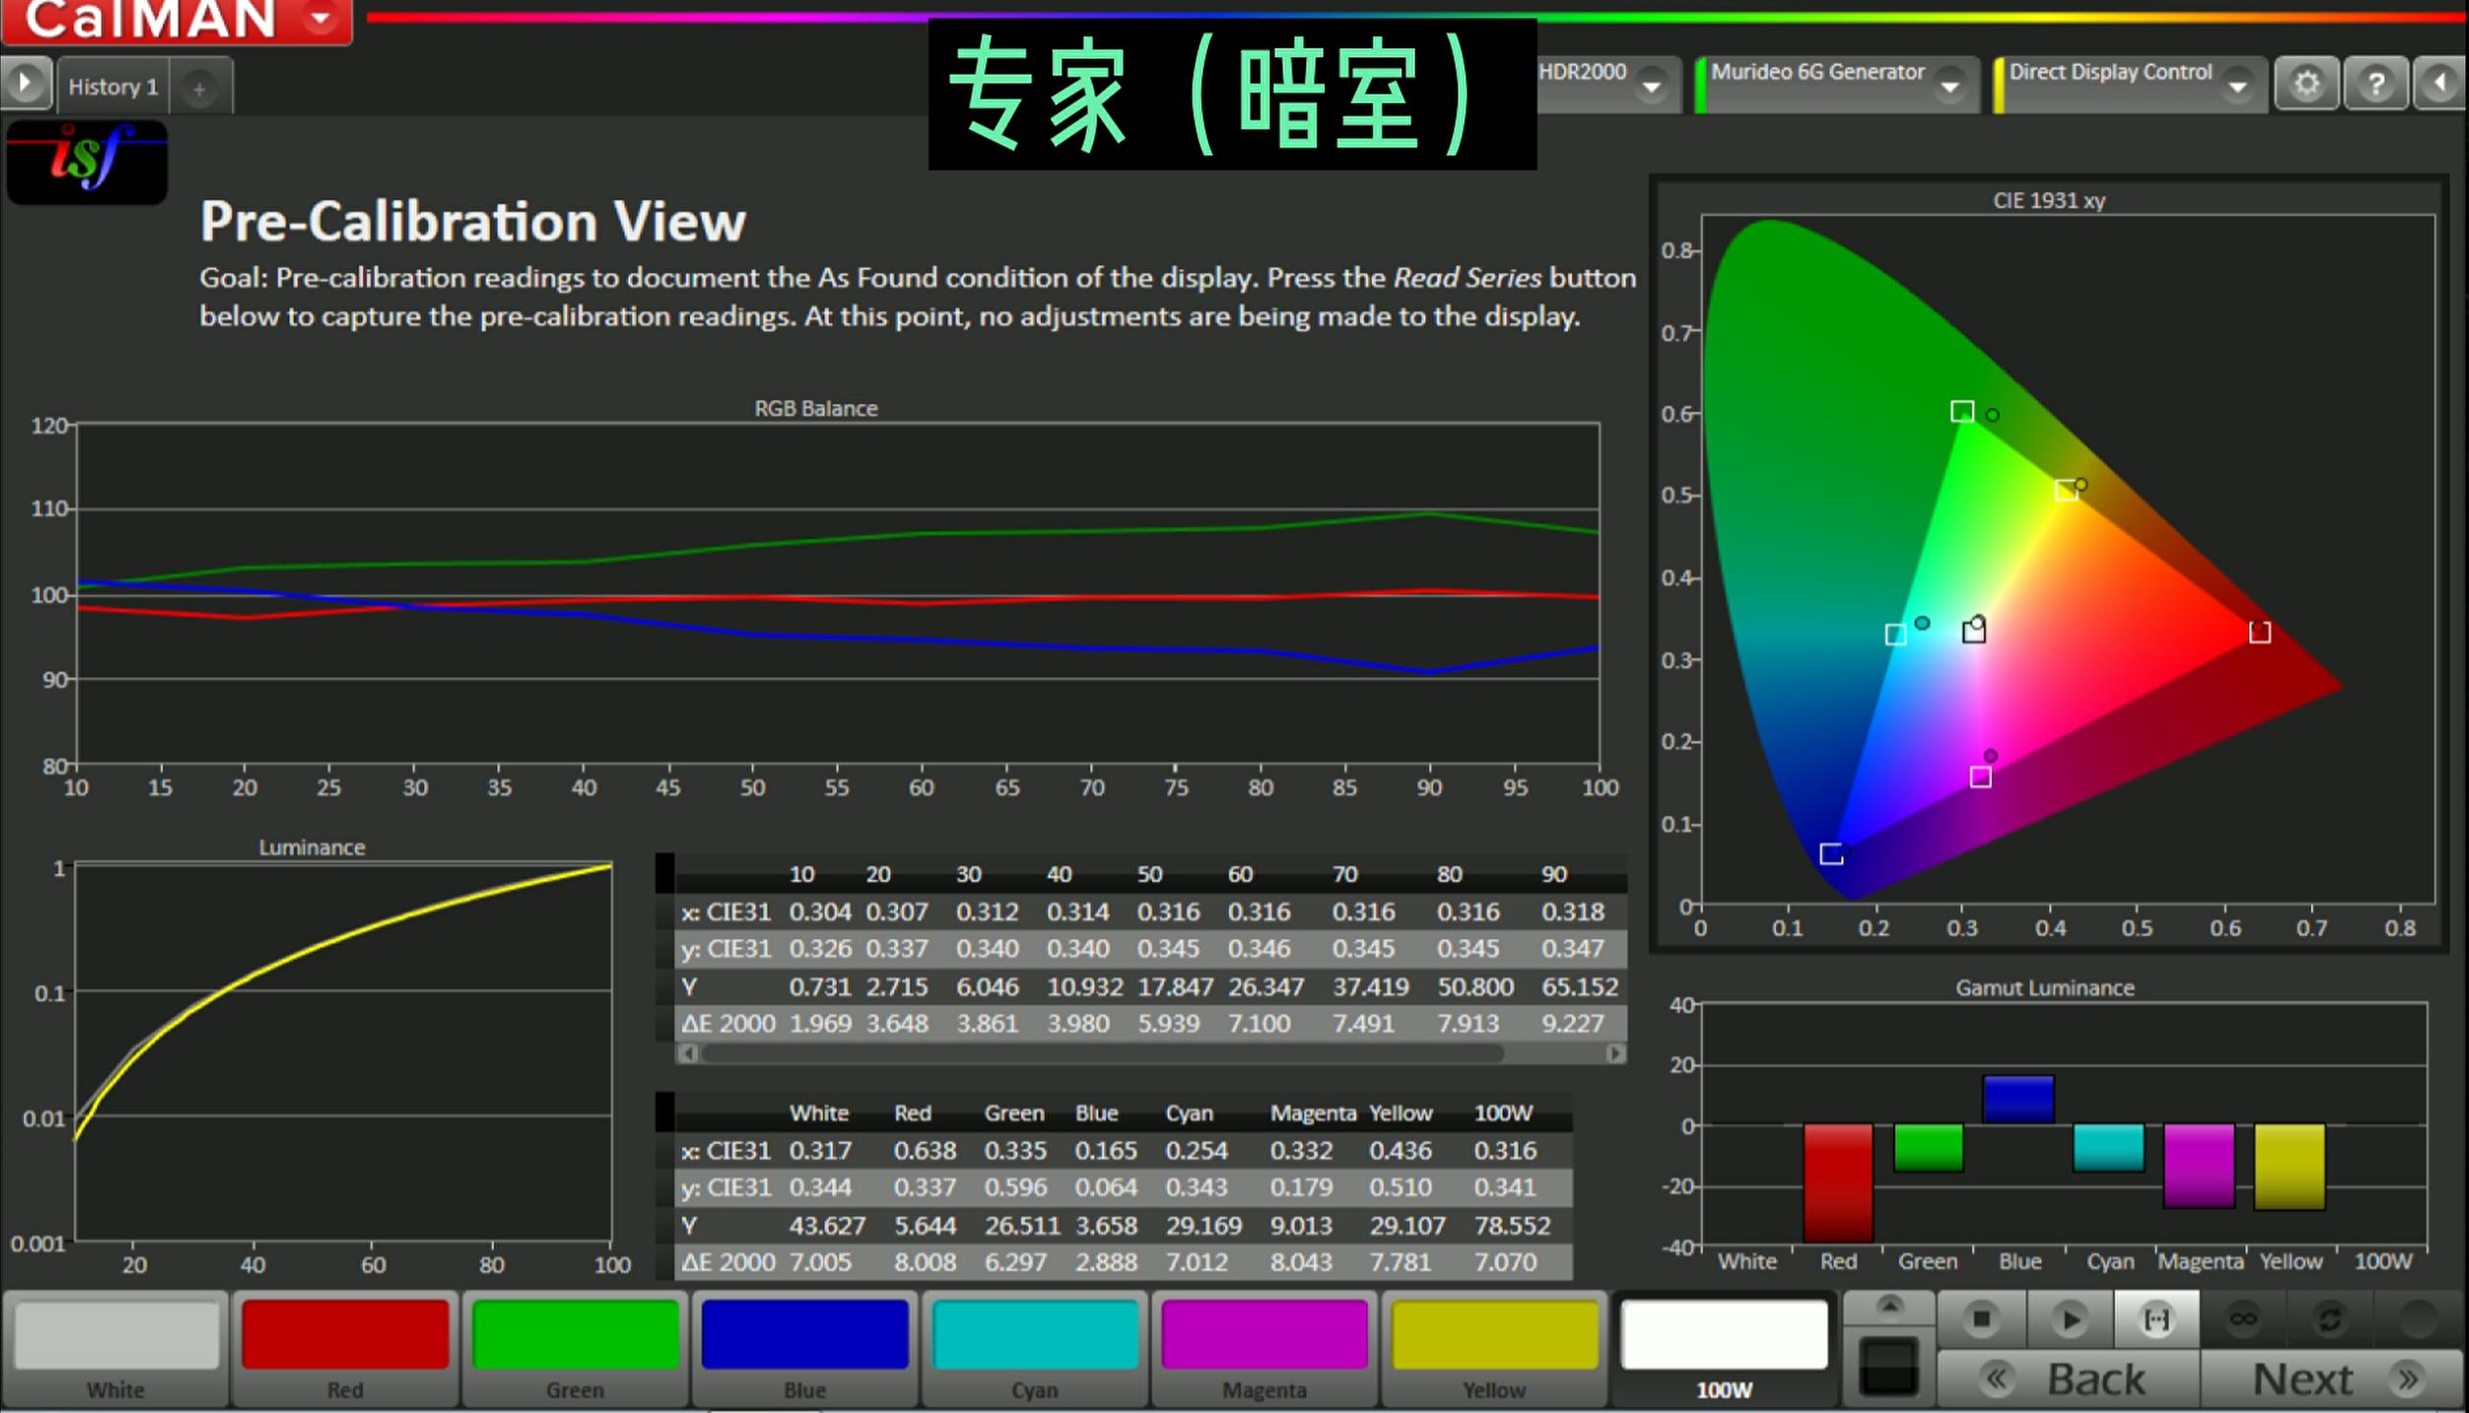Add a new history tab with the plus
Viewport: 2469px width, 1413px height.
[201, 88]
